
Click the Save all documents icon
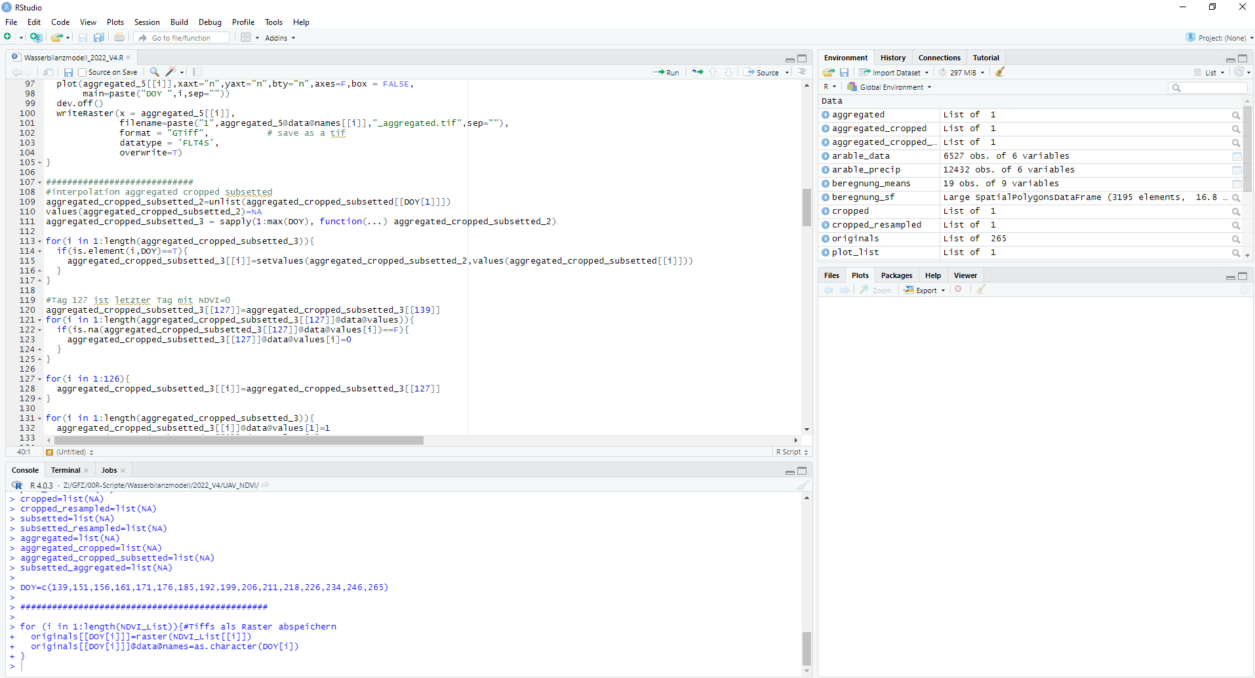(x=99, y=37)
